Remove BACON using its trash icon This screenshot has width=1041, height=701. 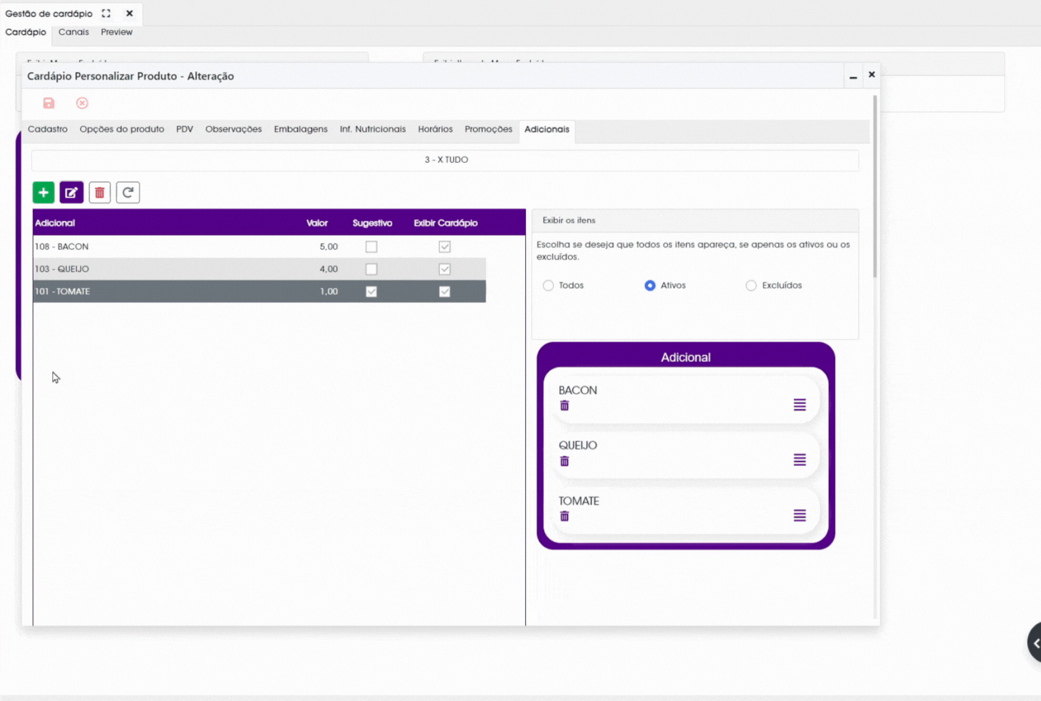click(x=565, y=405)
